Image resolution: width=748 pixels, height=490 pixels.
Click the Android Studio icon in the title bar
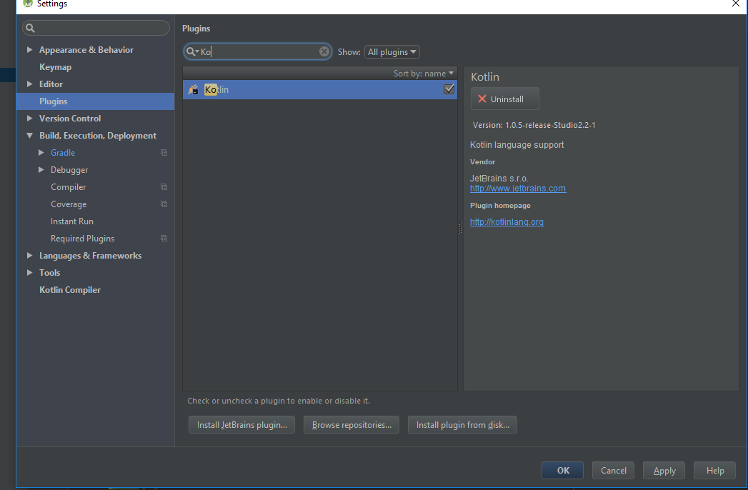pos(28,4)
